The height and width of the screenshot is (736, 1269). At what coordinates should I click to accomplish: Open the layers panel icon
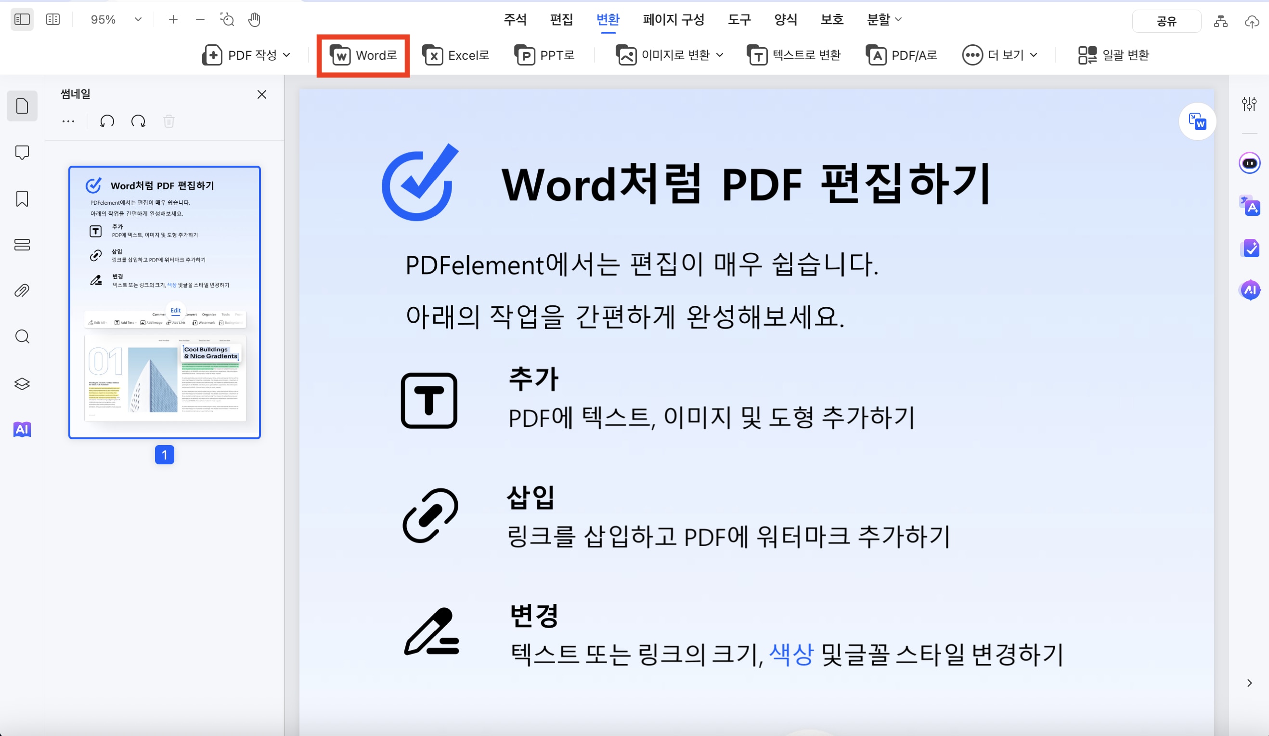point(22,383)
